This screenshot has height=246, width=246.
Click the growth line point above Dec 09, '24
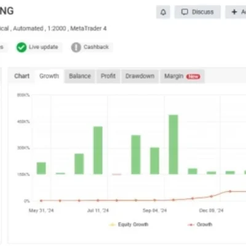212,196
